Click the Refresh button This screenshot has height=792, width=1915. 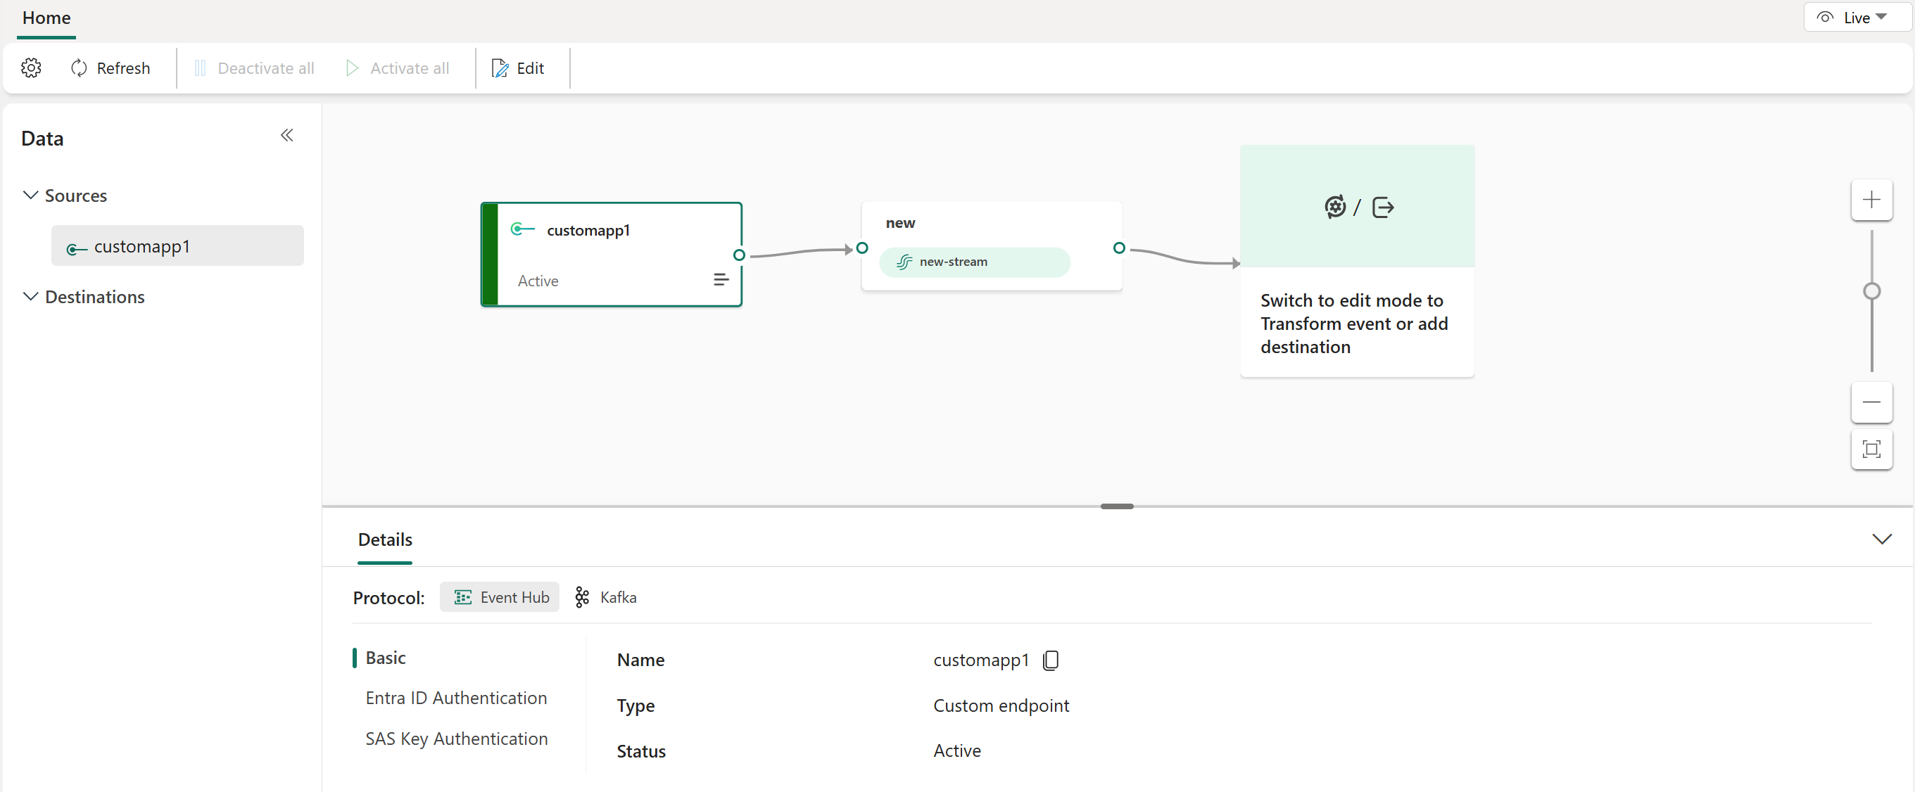[x=110, y=67]
